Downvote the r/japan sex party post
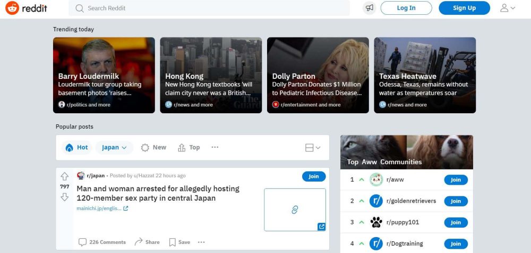Image resolution: width=531 pixels, height=253 pixels. (x=64, y=197)
